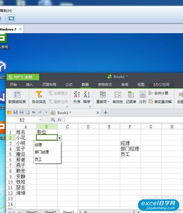This screenshot has width=183, height=213.
Task: Open the 办公空间 tab
Action: pos(162,84)
